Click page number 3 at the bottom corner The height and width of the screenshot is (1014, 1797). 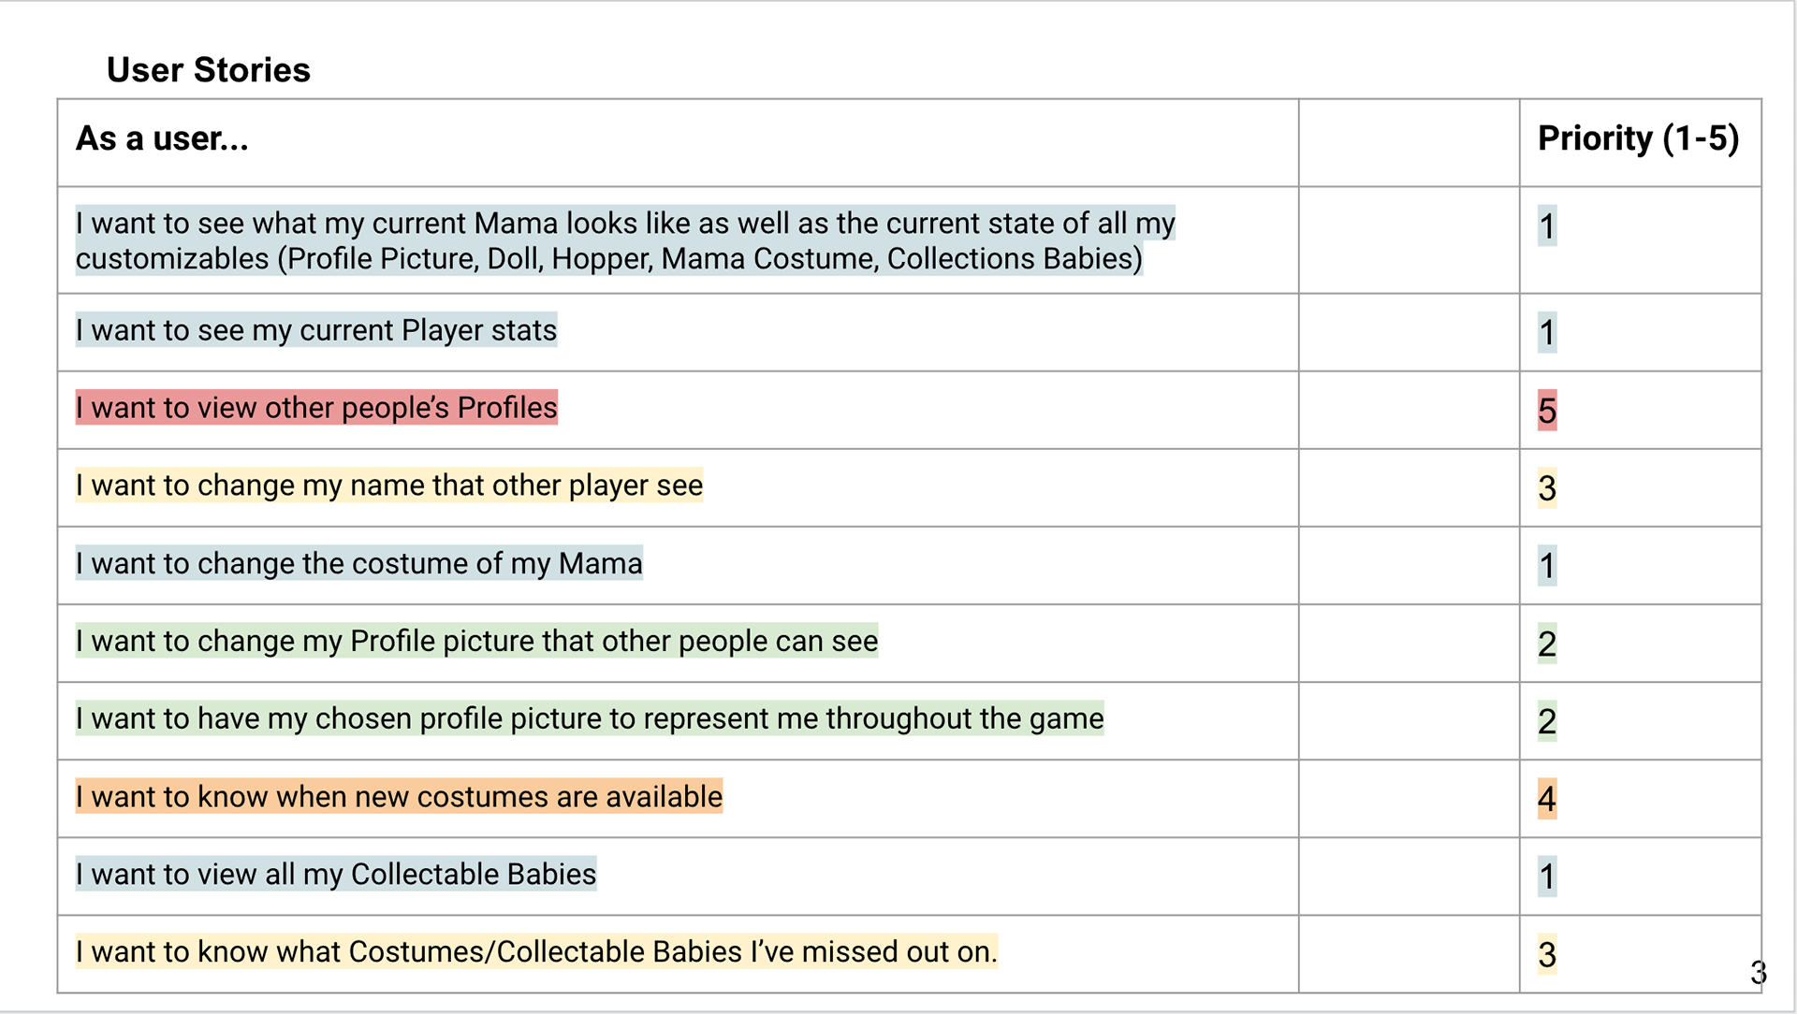[x=1758, y=973]
